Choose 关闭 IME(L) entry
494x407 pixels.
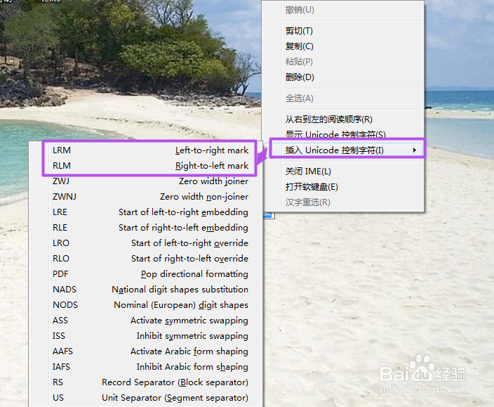[343, 172]
